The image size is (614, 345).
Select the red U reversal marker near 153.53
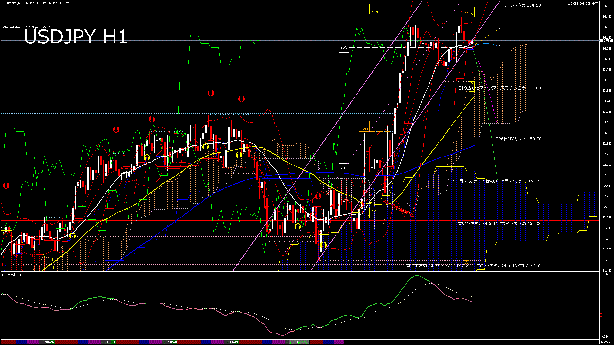coord(210,93)
